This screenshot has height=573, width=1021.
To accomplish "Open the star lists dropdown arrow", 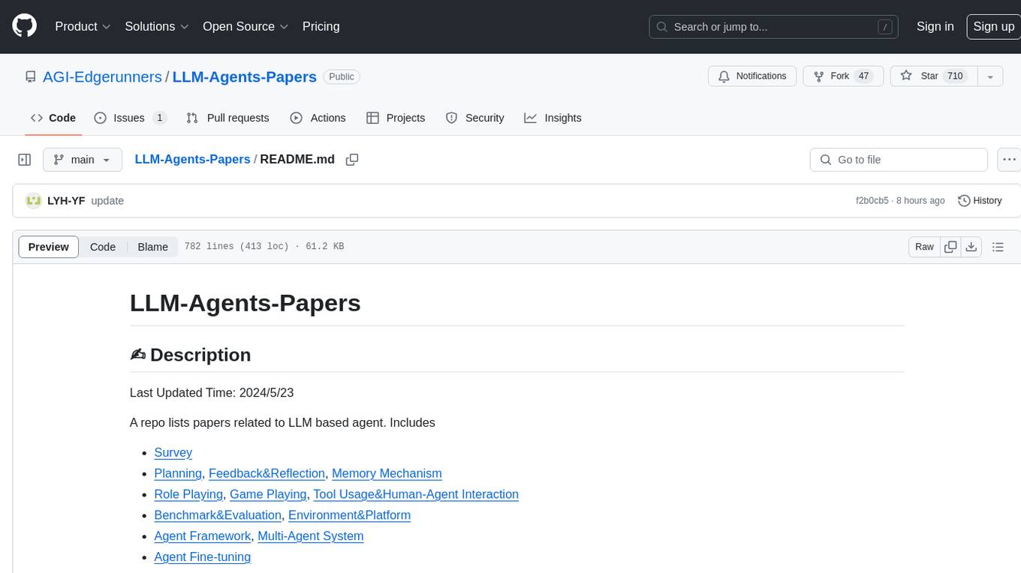I will tap(990, 76).
